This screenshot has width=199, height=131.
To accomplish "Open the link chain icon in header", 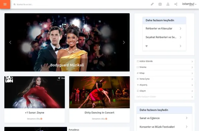I will (x=152, y=4).
